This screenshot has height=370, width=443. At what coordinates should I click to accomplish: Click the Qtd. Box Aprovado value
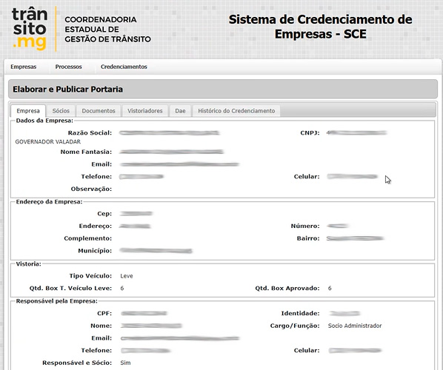pos(330,288)
